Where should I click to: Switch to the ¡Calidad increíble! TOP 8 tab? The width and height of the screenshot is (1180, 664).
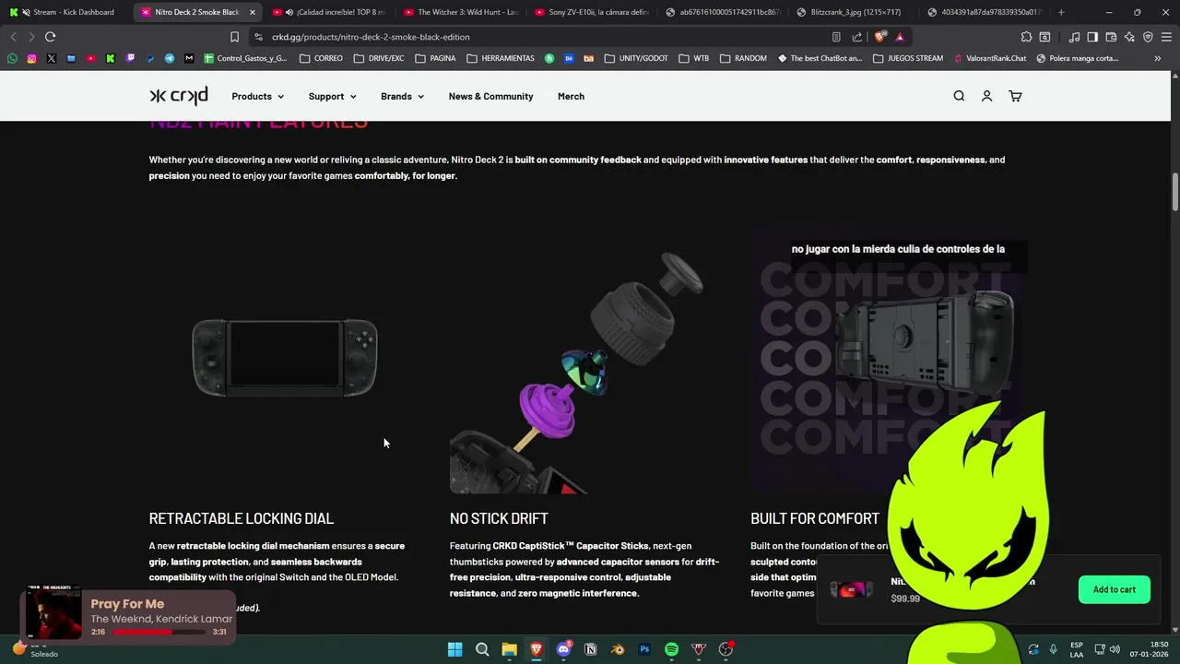(329, 12)
